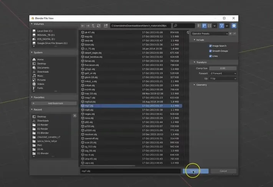This screenshot has width=273, height=187.
Task: Toggle Lines checkbox
Action: pyautogui.click(x=210, y=56)
